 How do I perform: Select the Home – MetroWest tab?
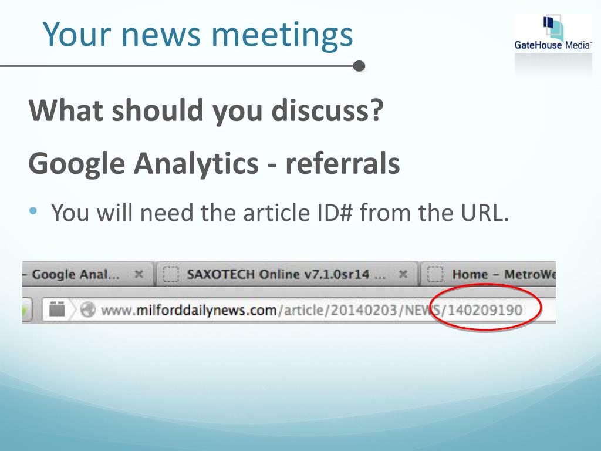point(488,274)
